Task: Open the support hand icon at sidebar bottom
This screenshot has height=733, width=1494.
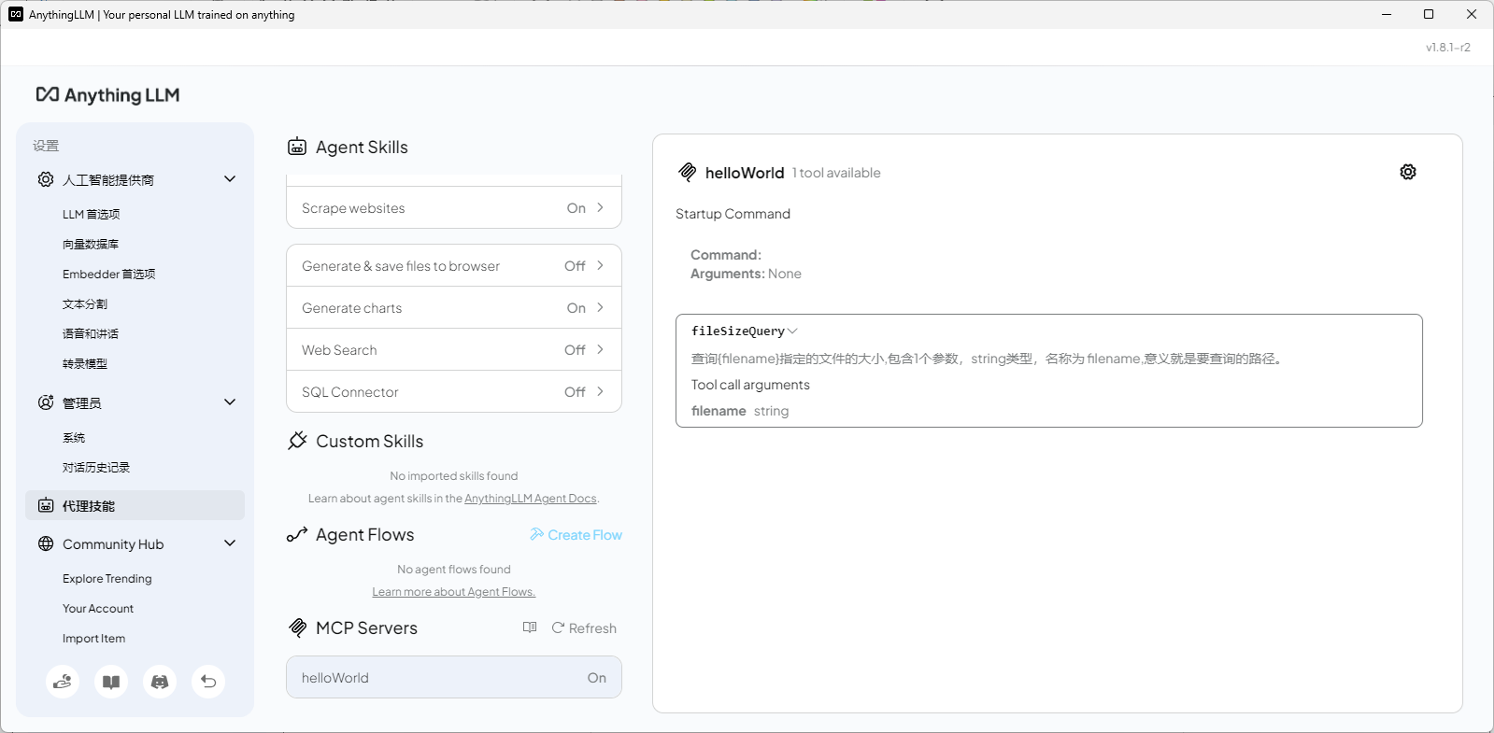Action: (x=63, y=682)
